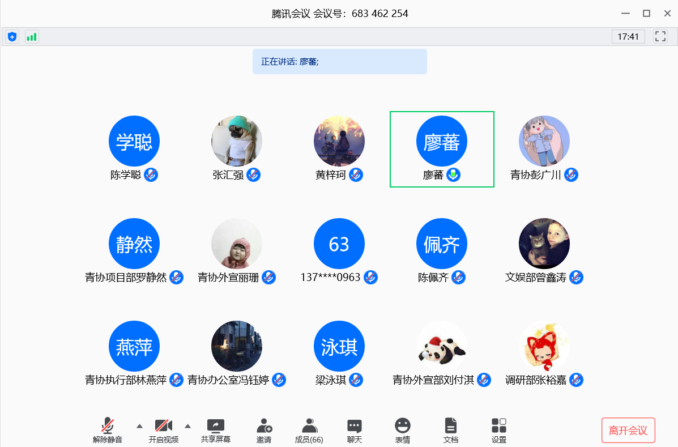Open the 文档 documents icon

(450, 431)
